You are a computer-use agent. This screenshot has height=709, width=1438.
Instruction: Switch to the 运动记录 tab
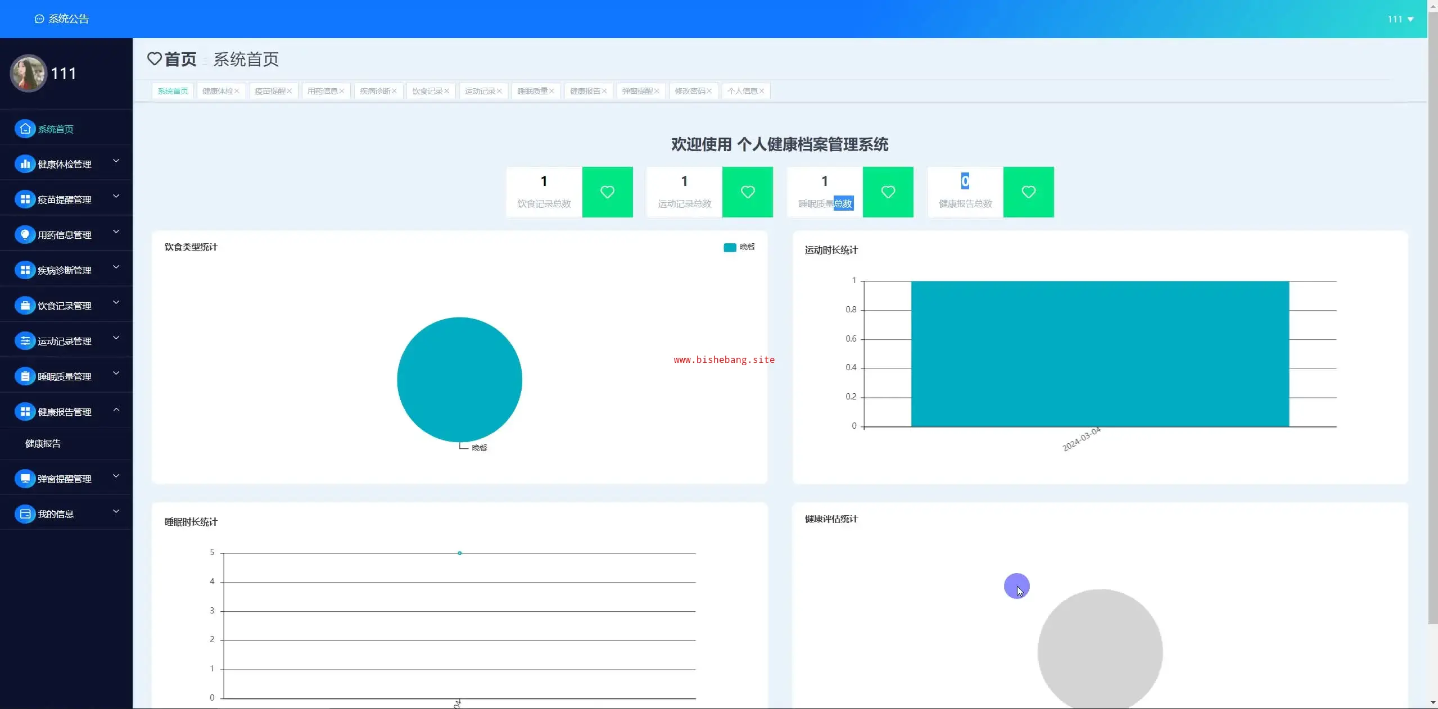[x=480, y=91]
